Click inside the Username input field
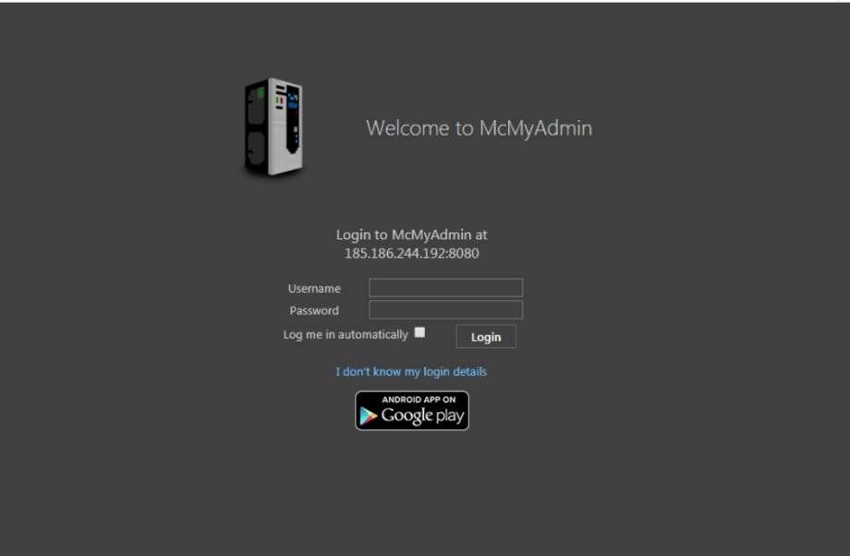Image resolution: width=850 pixels, height=556 pixels. tap(445, 287)
